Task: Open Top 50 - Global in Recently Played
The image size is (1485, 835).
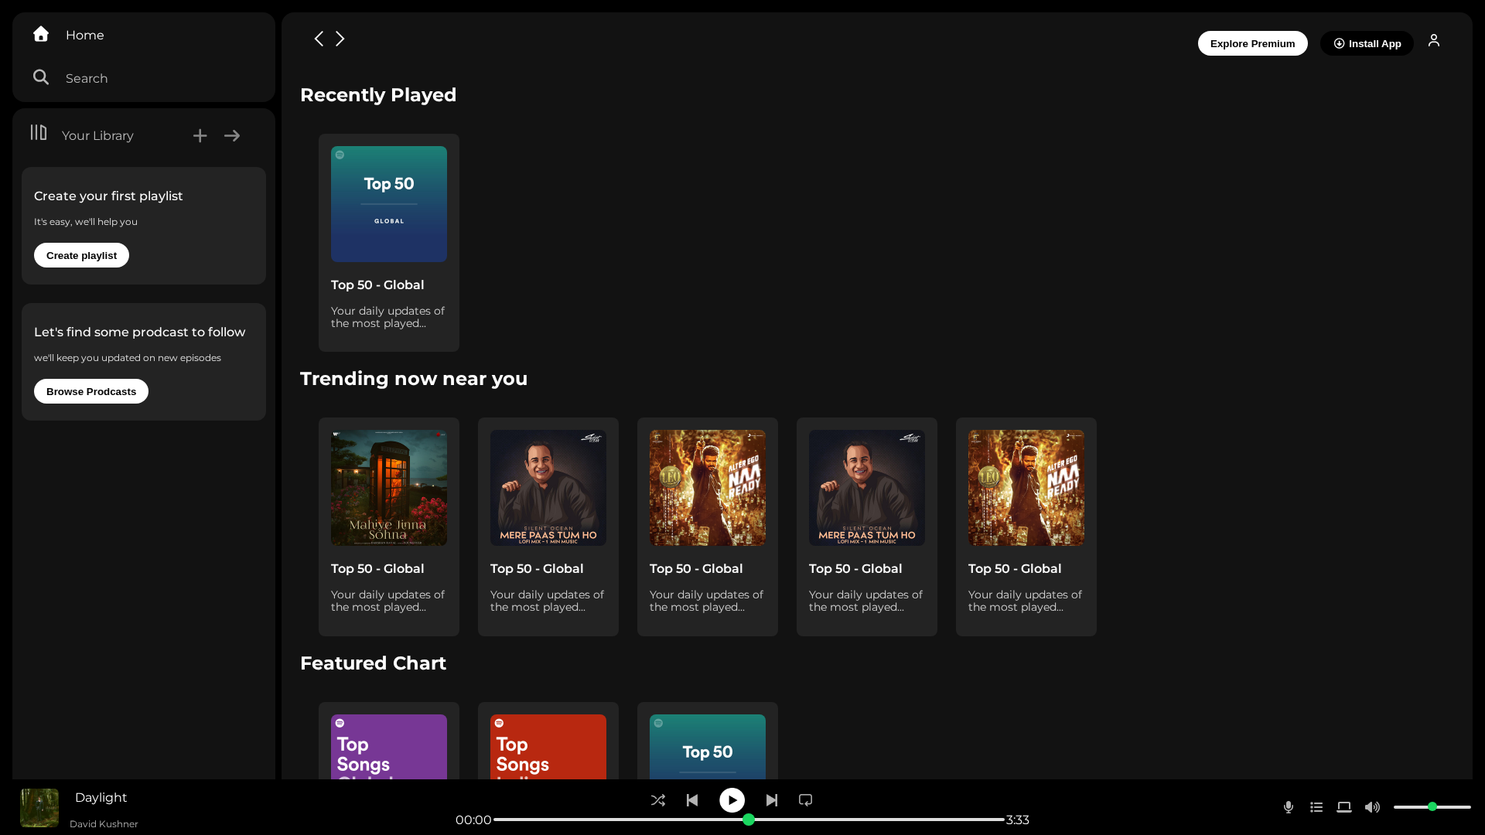Action: (x=389, y=243)
